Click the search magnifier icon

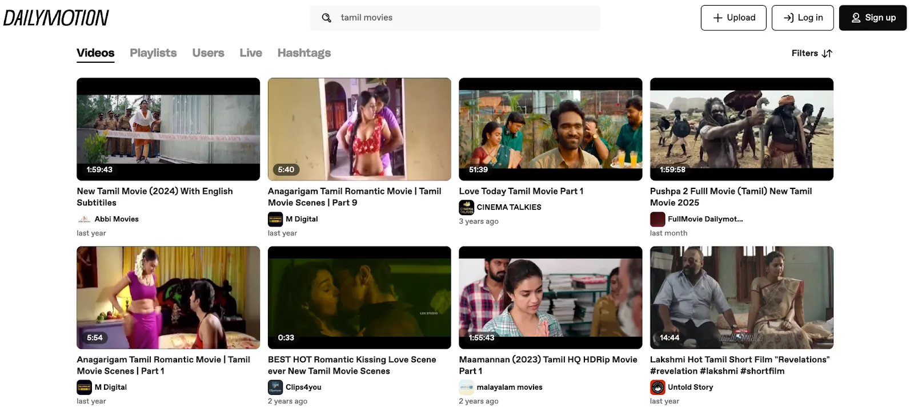pyautogui.click(x=326, y=18)
